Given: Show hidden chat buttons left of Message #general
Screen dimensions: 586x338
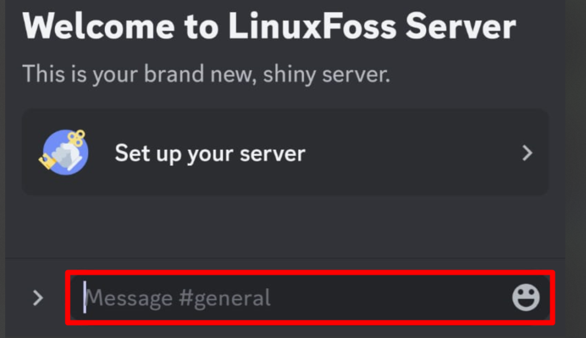Looking at the screenshot, I should (x=38, y=297).
